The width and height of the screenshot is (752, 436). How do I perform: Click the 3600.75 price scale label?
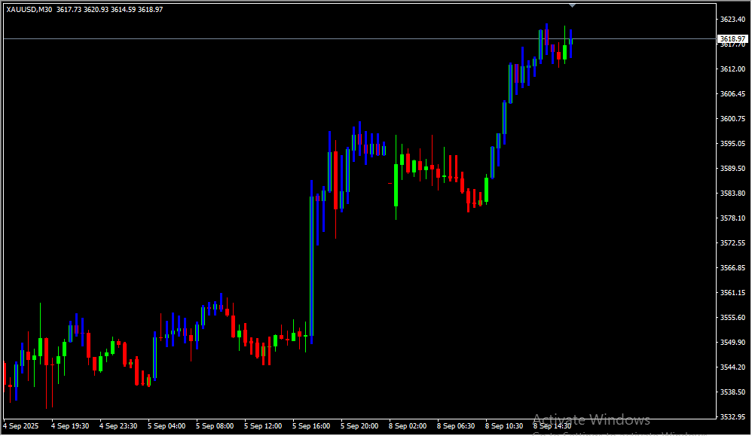click(x=732, y=119)
